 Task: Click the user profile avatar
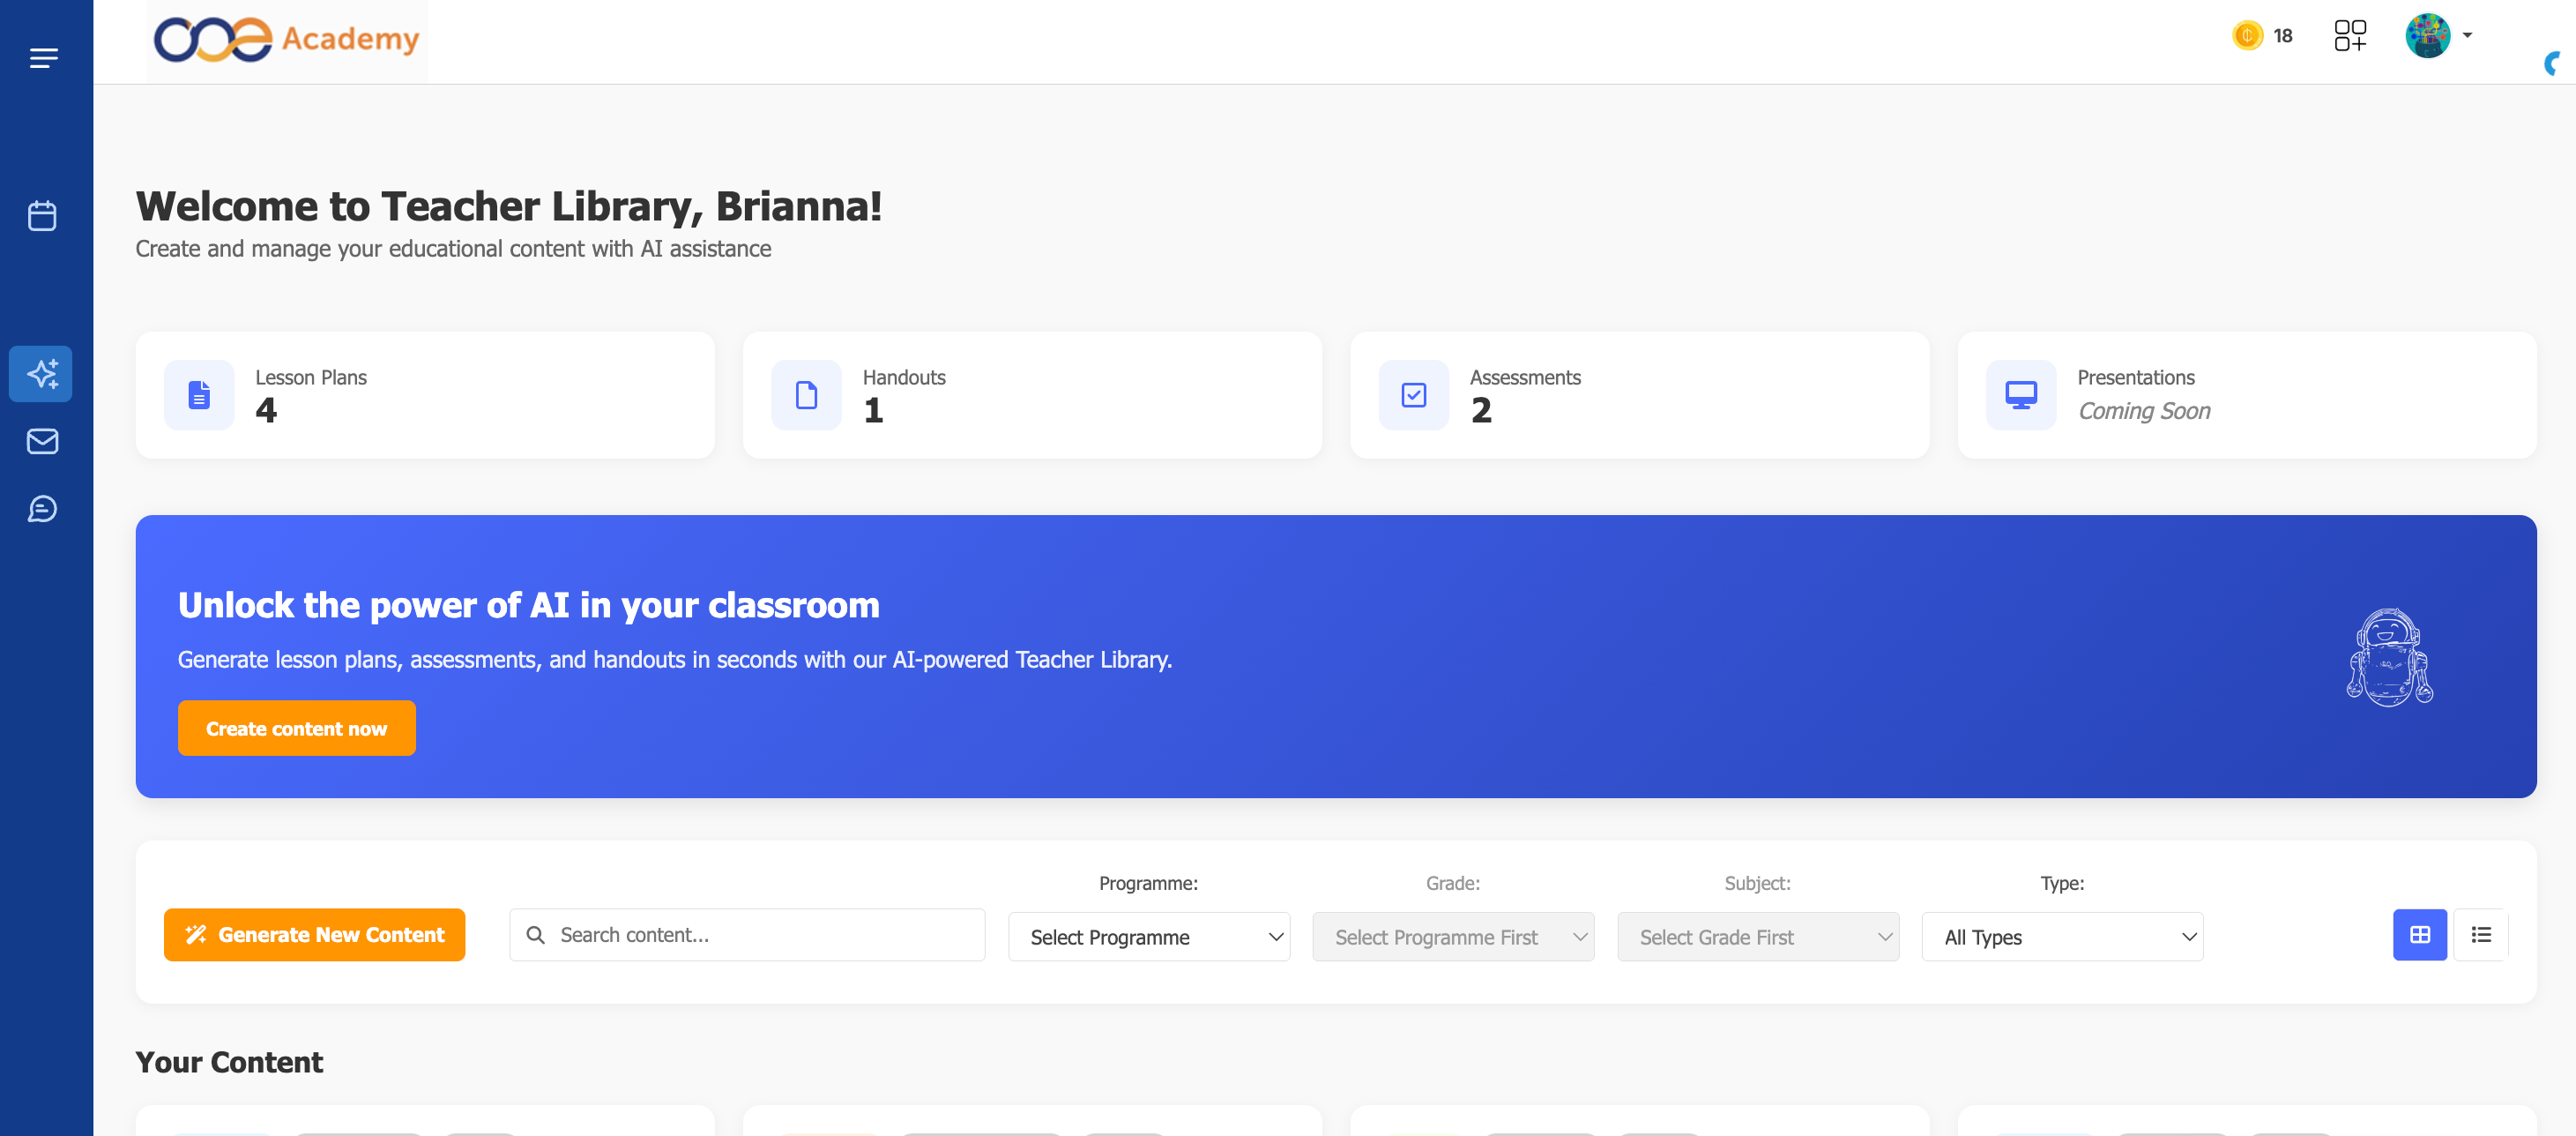pos(2427,36)
